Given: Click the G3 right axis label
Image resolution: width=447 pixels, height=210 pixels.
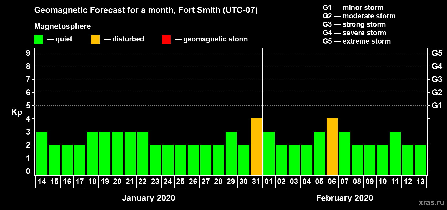Looking at the screenshot, I should click(437, 79).
